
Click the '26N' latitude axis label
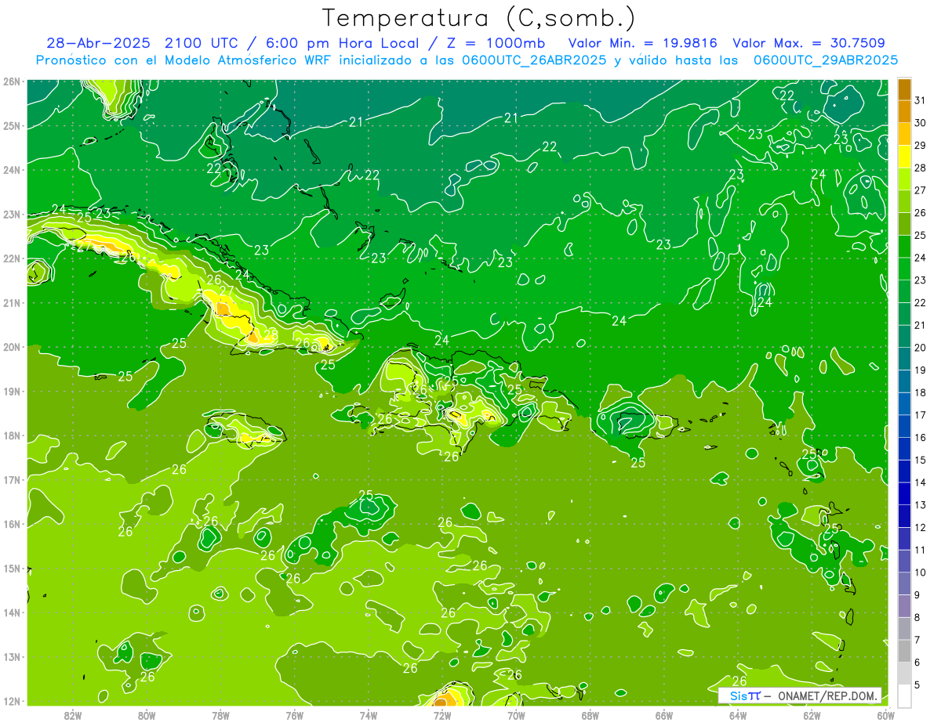(x=13, y=81)
